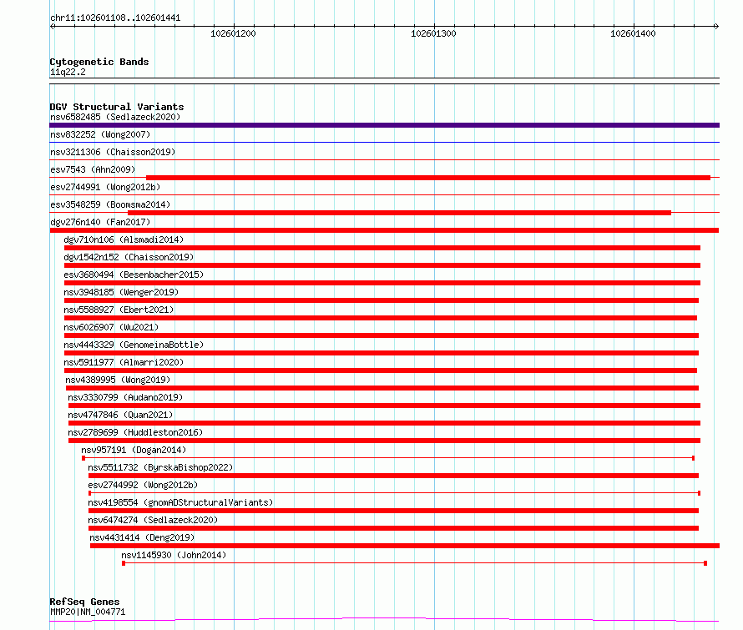Image resolution: width=743 pixels, height=630 pixels.
Task: Click nsv6026907 (Wu2021) label
Action: tap(111, 327)
